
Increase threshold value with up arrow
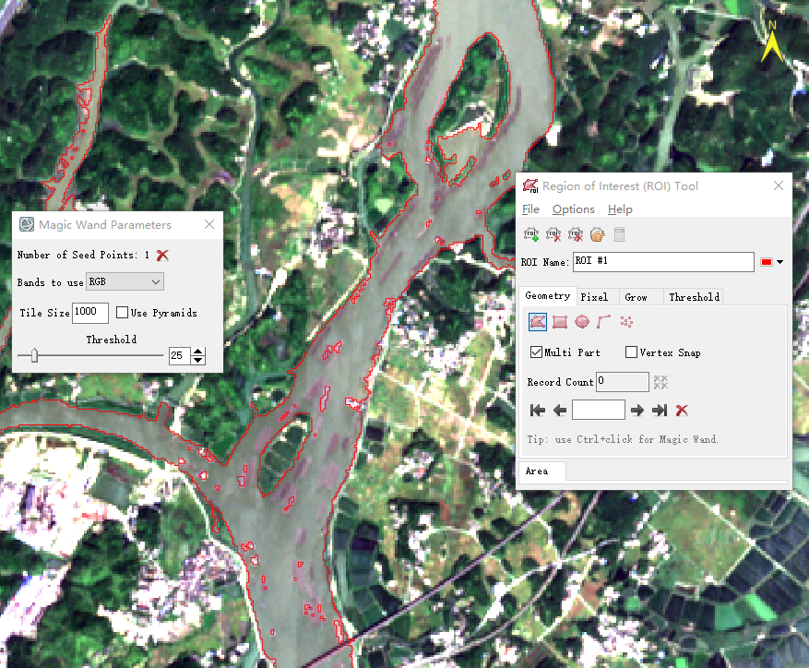198,352
